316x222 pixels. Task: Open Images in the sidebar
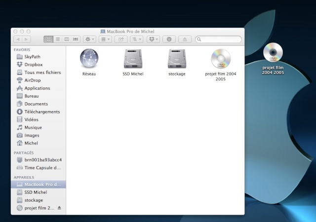click(x=39, y=135)
